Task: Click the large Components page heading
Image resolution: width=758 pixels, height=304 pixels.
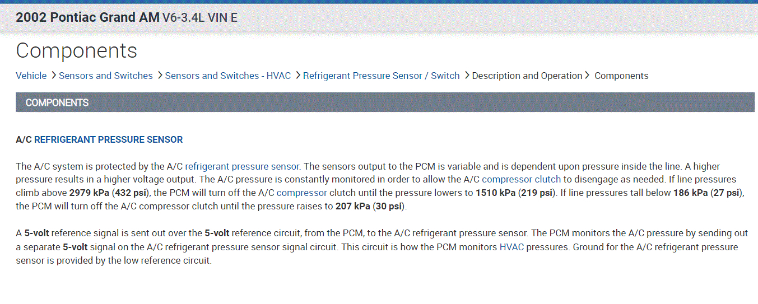Action: click(x=76, y=50)
